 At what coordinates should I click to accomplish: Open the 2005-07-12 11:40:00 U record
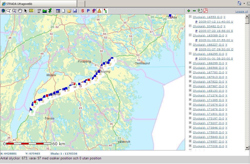216,22
